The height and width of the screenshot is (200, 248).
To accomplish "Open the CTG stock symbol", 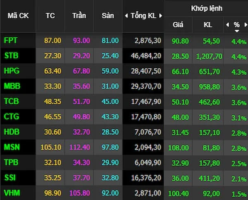I will [12, 117].
